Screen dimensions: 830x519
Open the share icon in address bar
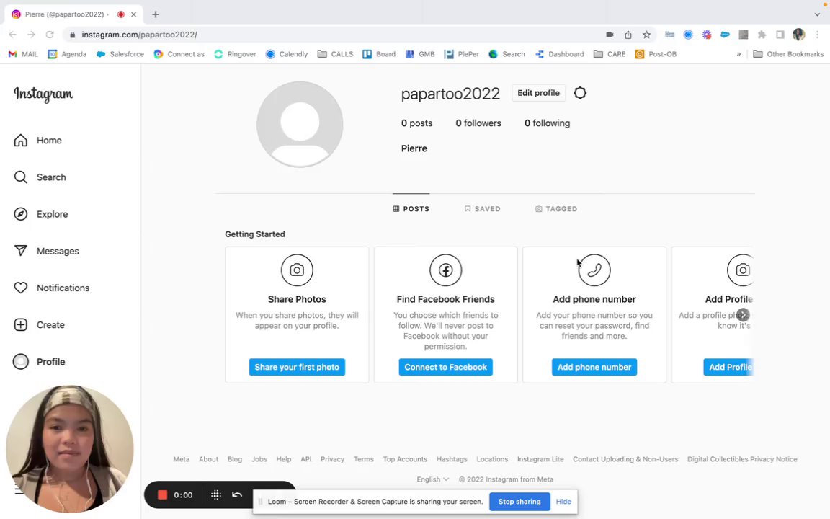coord(628,35)
